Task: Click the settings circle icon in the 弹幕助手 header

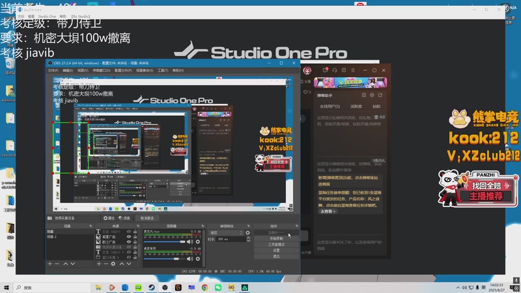Action: tap(372, 95)
